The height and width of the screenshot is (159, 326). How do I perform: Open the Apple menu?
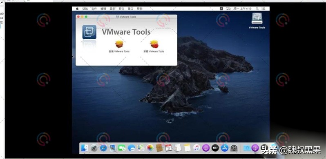pyautogui.click(x=77, y=9)
